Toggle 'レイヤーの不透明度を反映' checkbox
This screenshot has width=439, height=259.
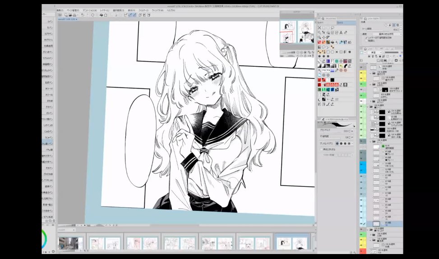coord(366,38)
